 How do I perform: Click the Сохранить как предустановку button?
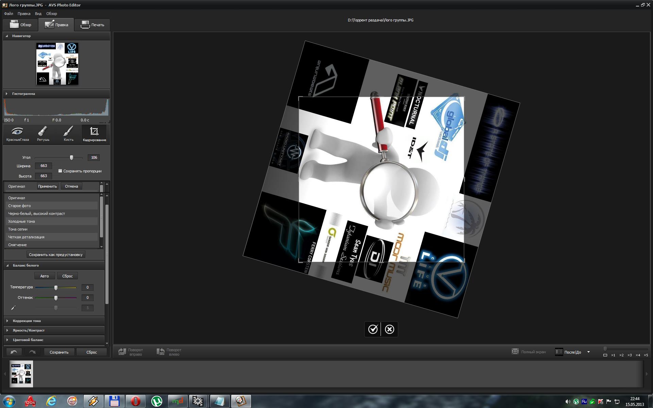[x=55, y=255]
